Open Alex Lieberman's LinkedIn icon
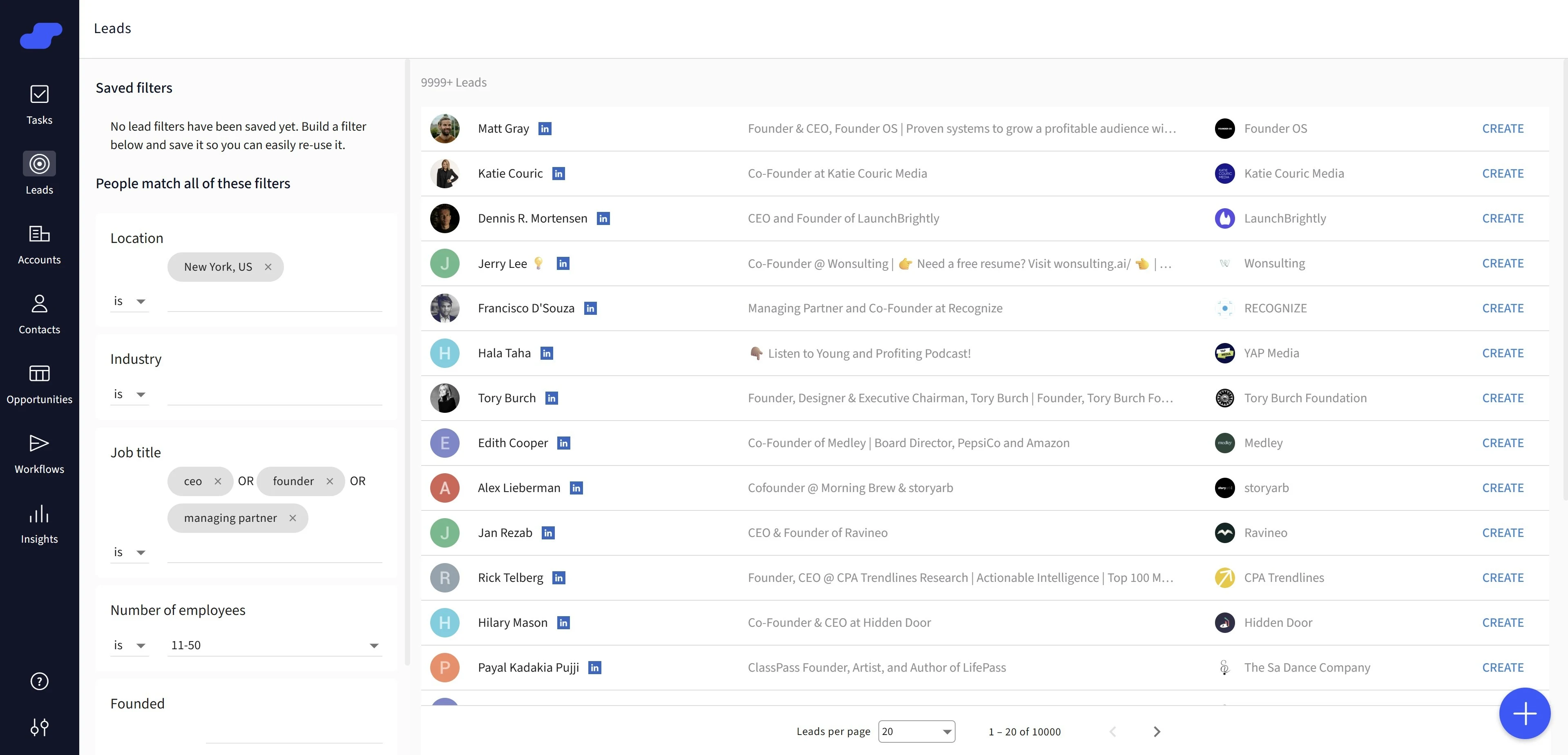The height and width of the screenshot is (755, 1568). [576, 488]
